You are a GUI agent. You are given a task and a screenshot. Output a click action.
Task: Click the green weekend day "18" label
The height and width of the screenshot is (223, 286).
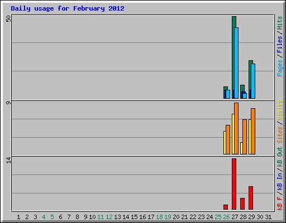[x=159, y=217]
